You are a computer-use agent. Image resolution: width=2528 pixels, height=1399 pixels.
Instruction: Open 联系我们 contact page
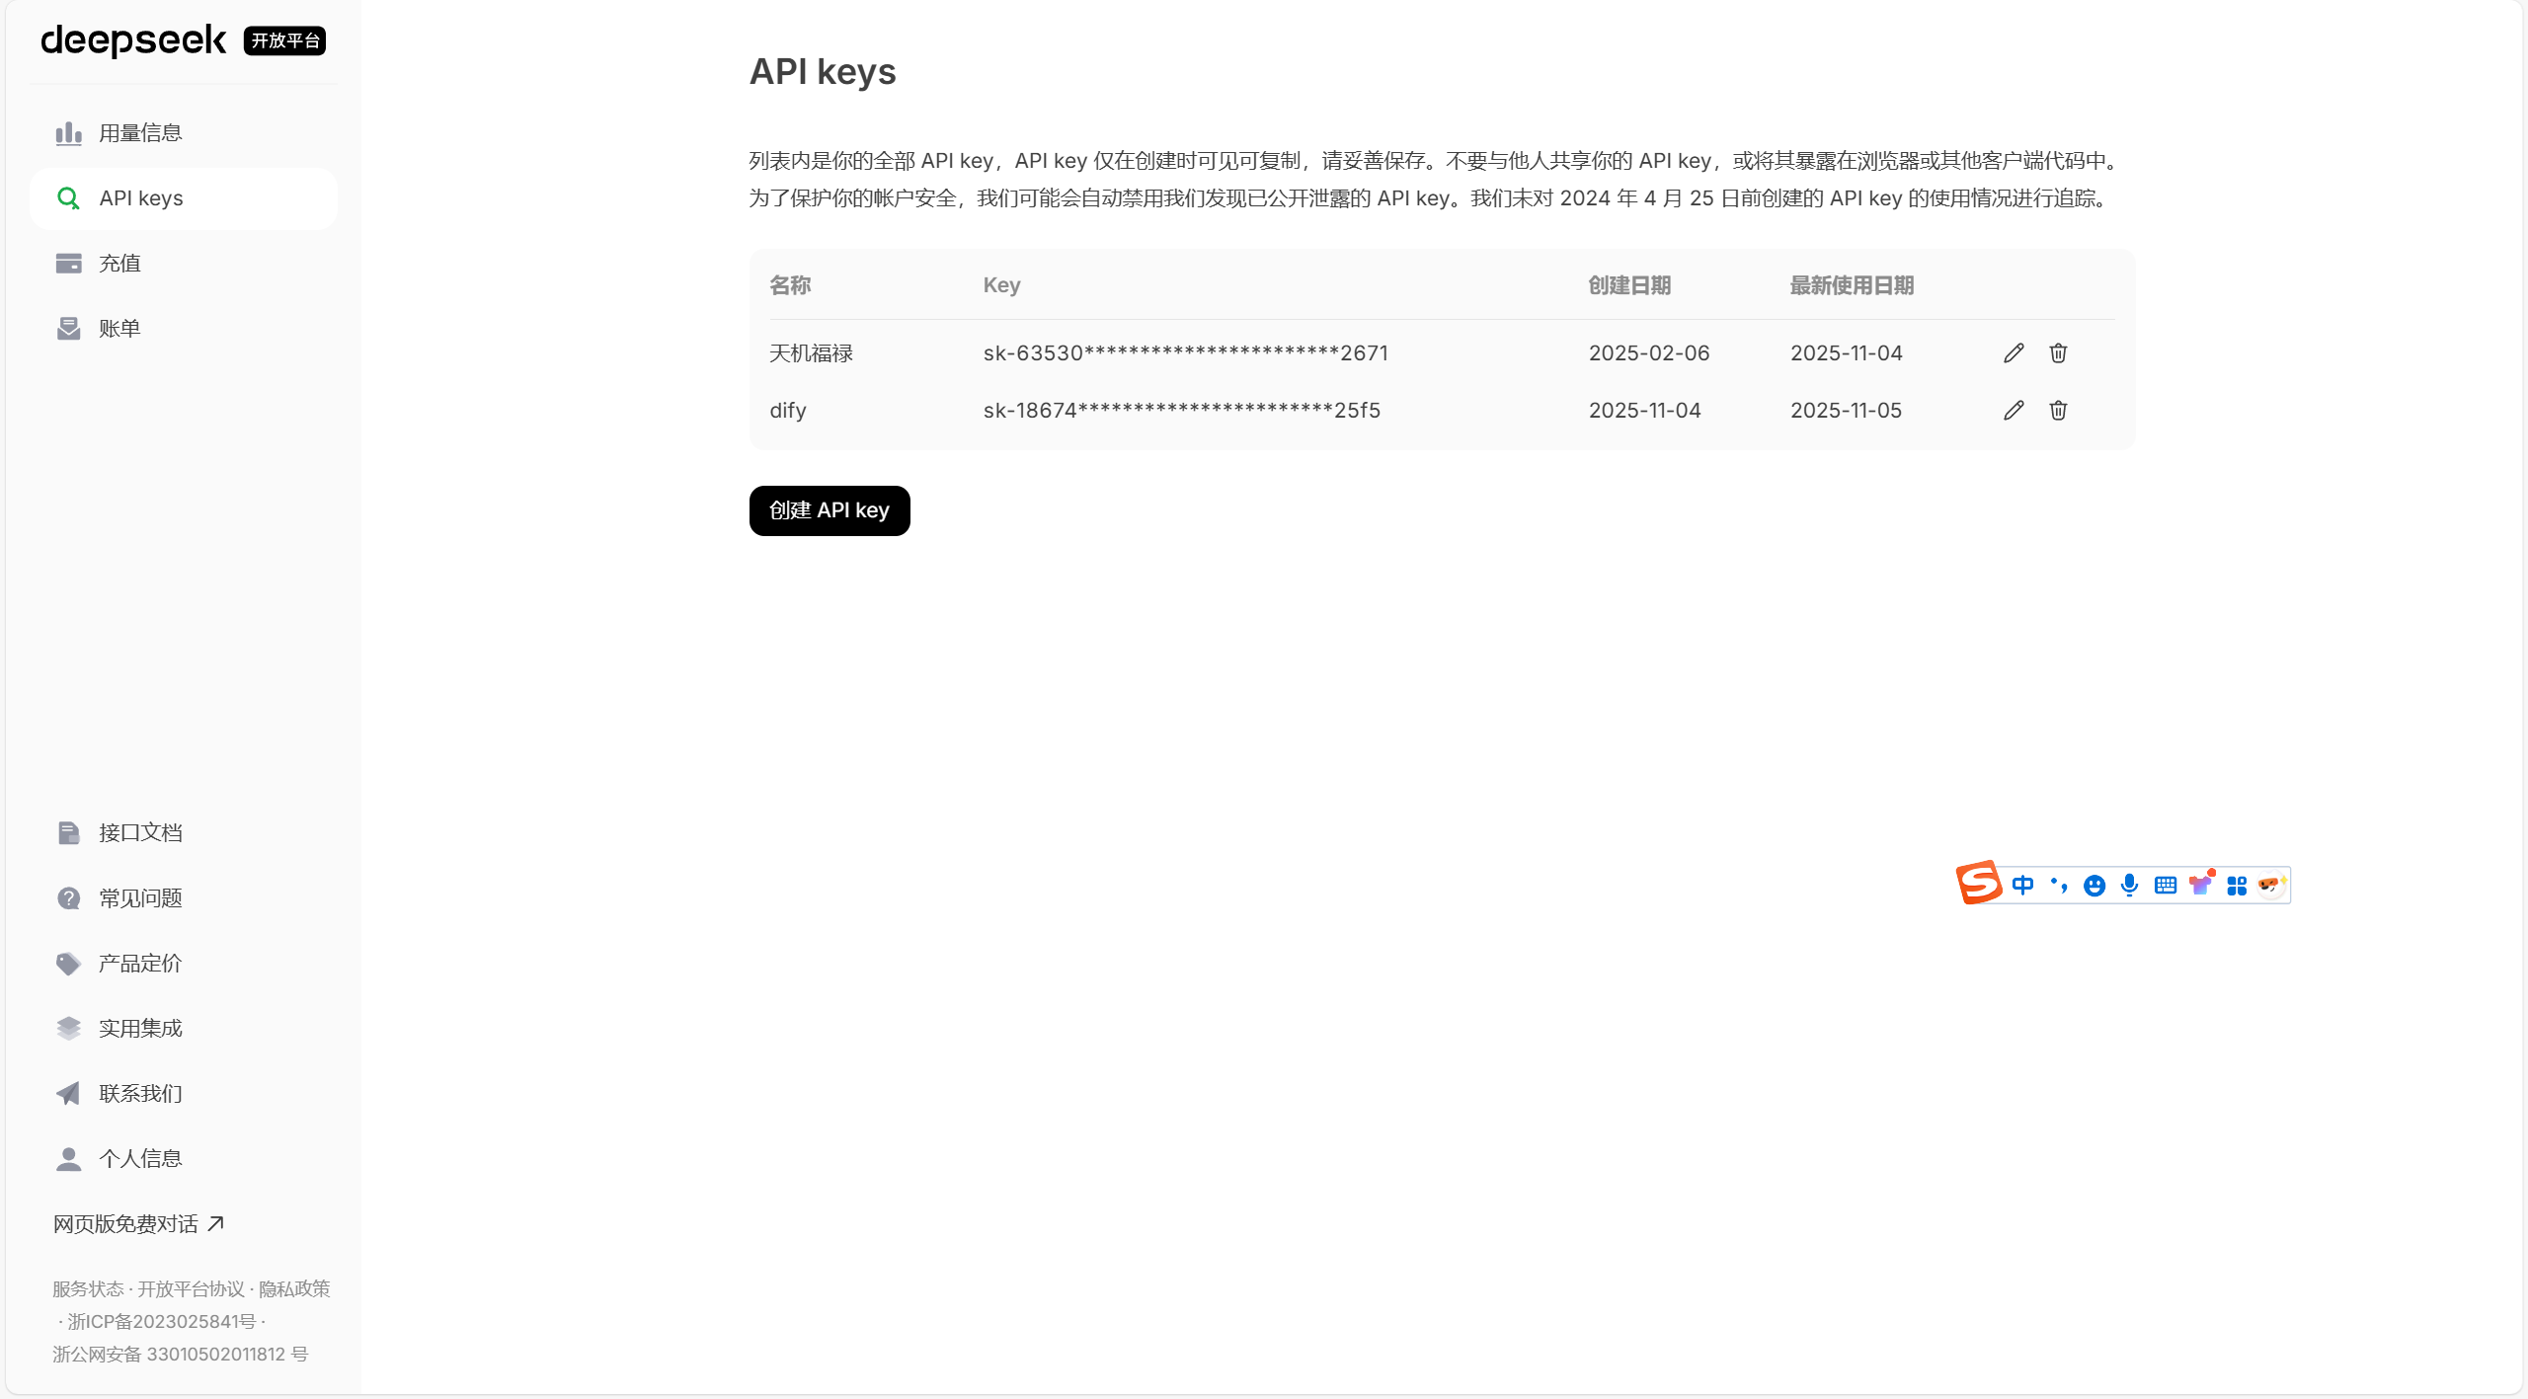(x=140, y=1094)
